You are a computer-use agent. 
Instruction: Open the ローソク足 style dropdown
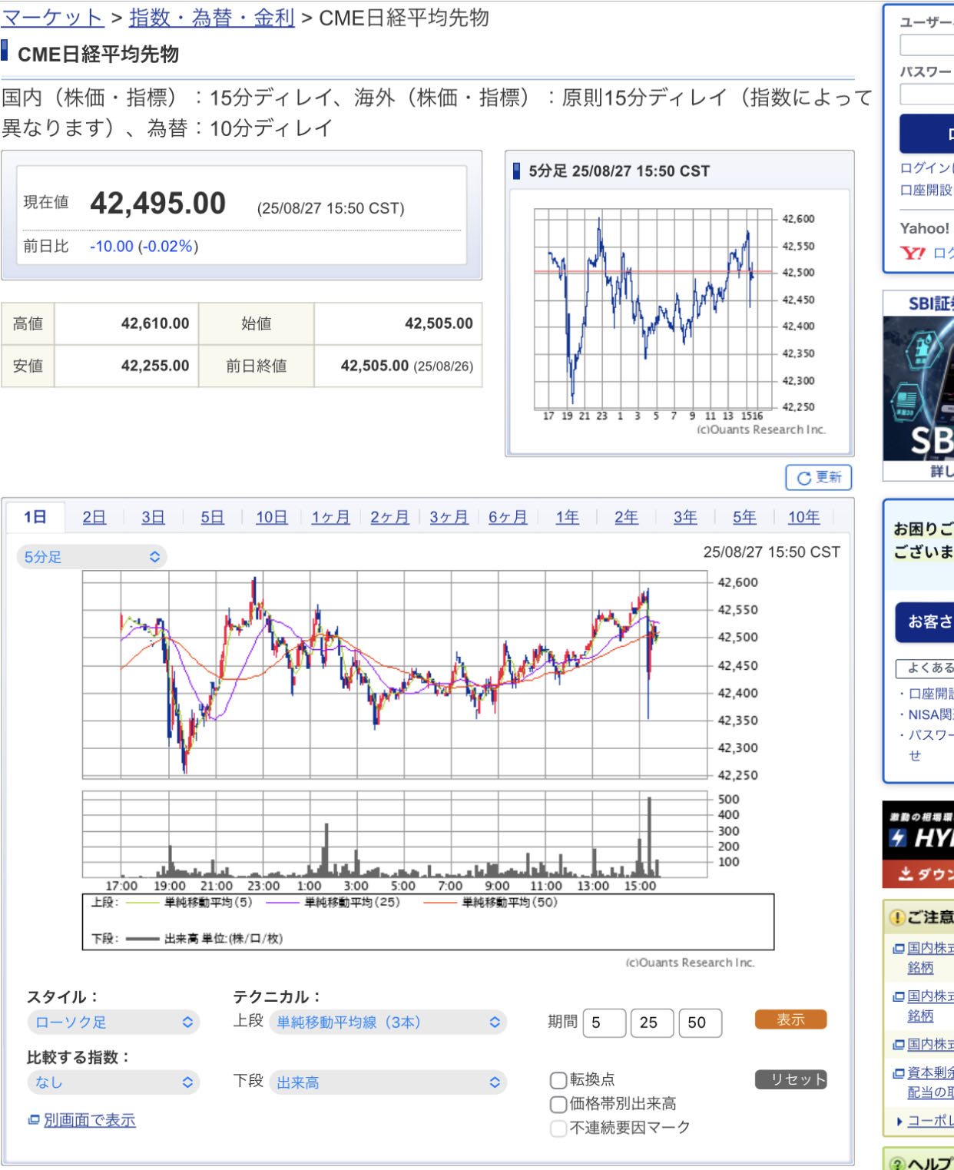tap(113, 1023)
